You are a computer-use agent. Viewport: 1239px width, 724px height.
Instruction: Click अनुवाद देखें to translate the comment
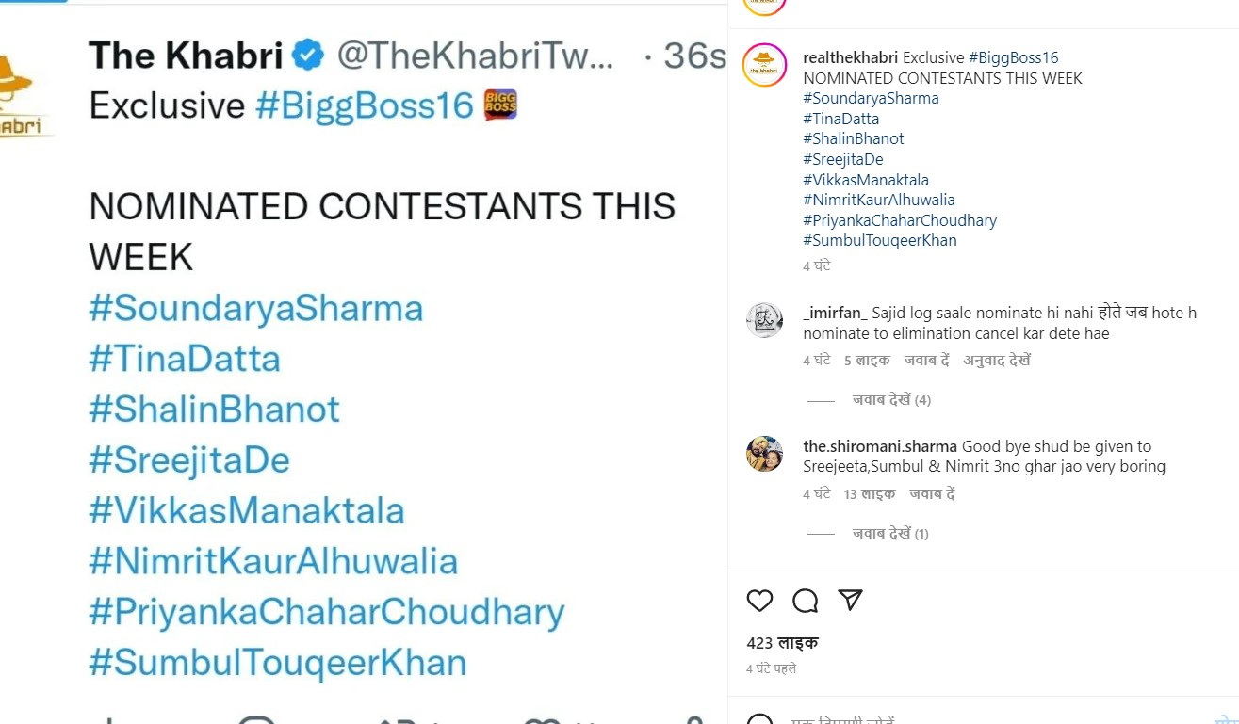coord(996,361)
